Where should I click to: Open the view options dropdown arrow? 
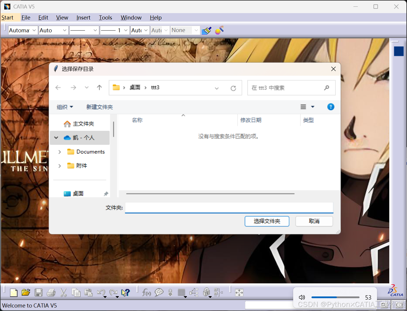pyautogui.click(x=313, y=107)
